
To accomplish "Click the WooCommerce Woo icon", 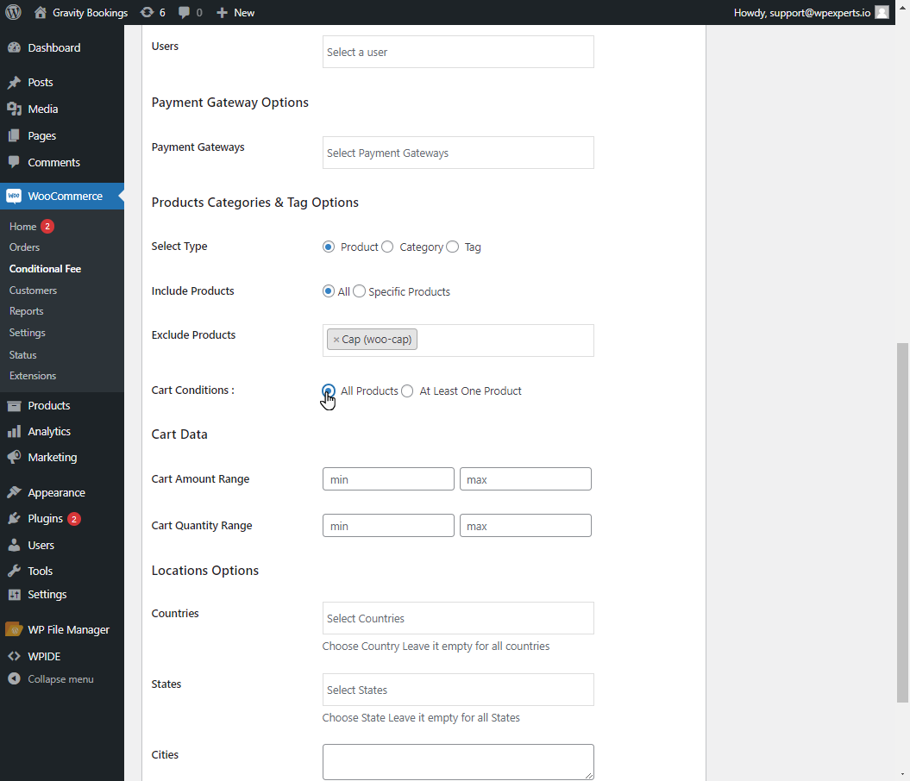I will coord(14,196).
